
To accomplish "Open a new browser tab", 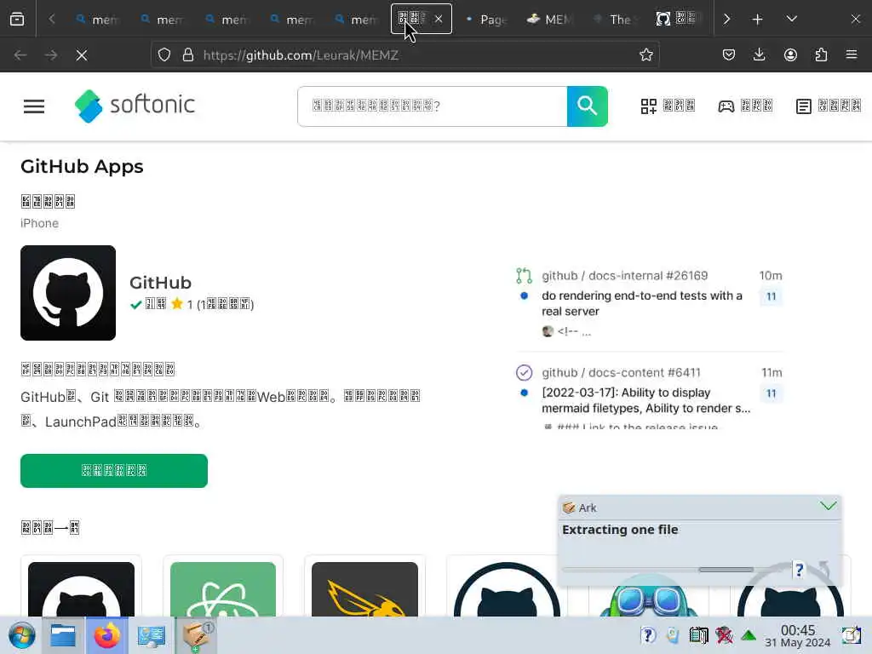I will click(757, 20).
